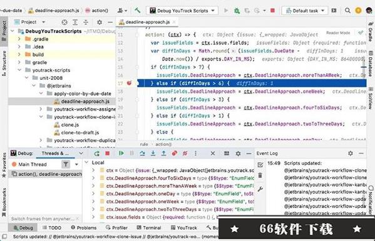Select clone-to-draft.js in project tree
This screenshot has width=375, height=241.
[x=80, y=132]
